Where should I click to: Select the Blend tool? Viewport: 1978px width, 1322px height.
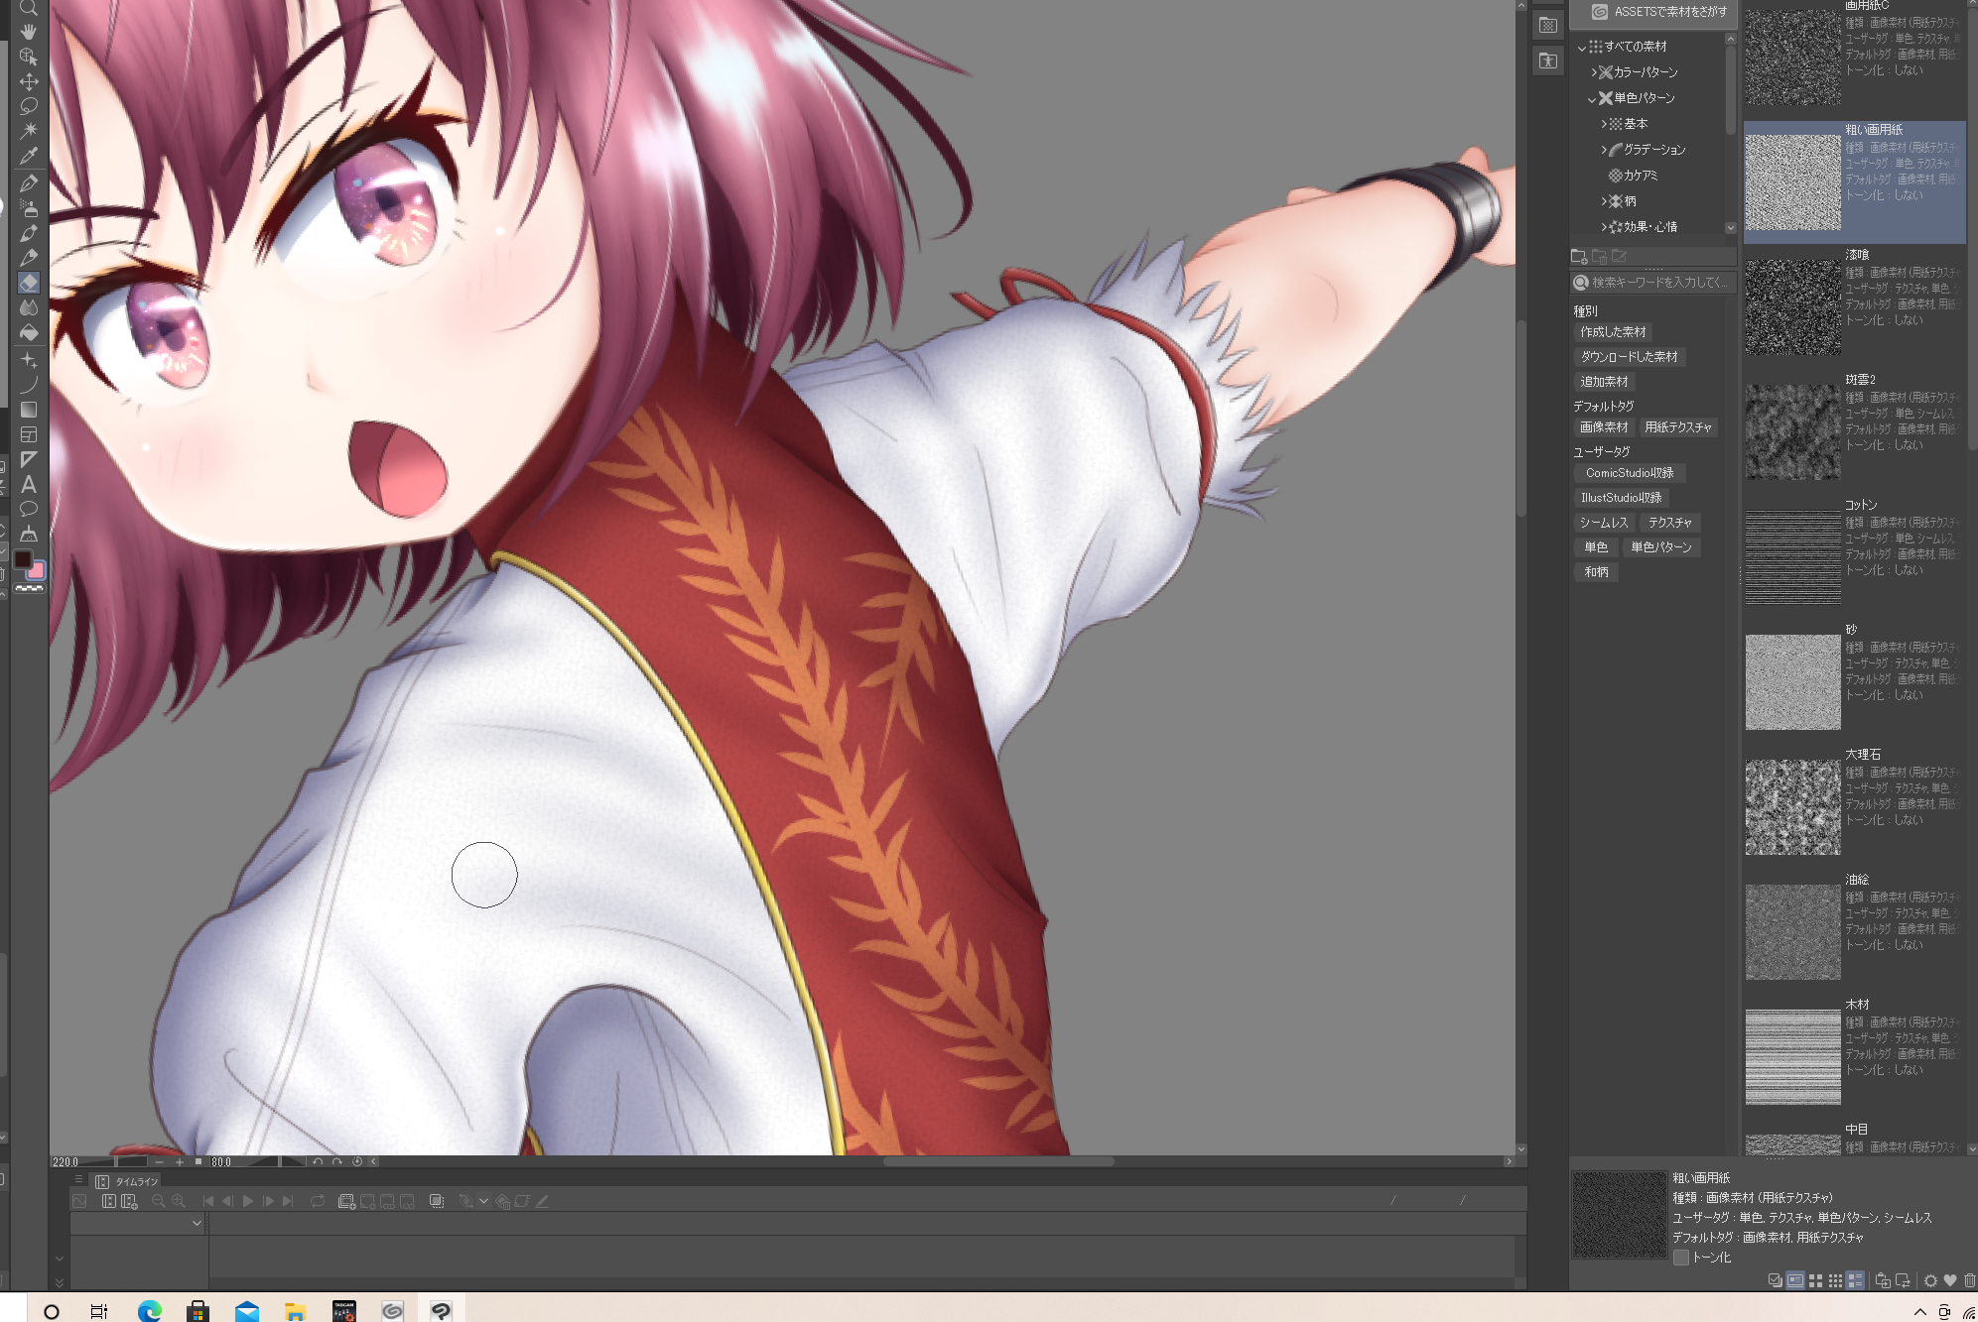click(29, 307)
